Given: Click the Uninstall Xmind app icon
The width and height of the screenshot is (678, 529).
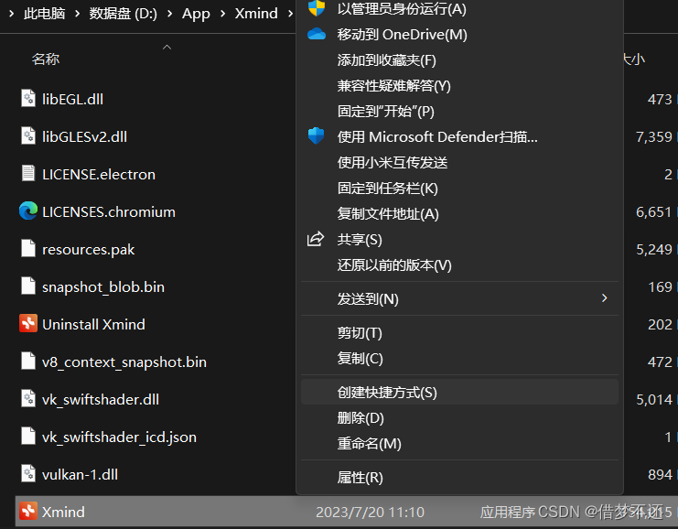Looking at the screenshot, I should point(28,324).
